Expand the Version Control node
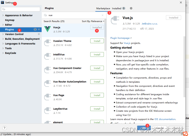The image size is (189, 136). tap(3, 34)
